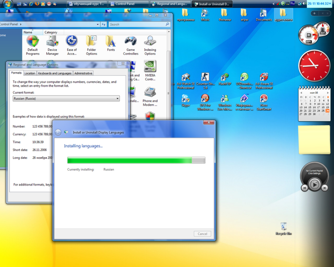Click the Control Panel Search box

[140, 24]
